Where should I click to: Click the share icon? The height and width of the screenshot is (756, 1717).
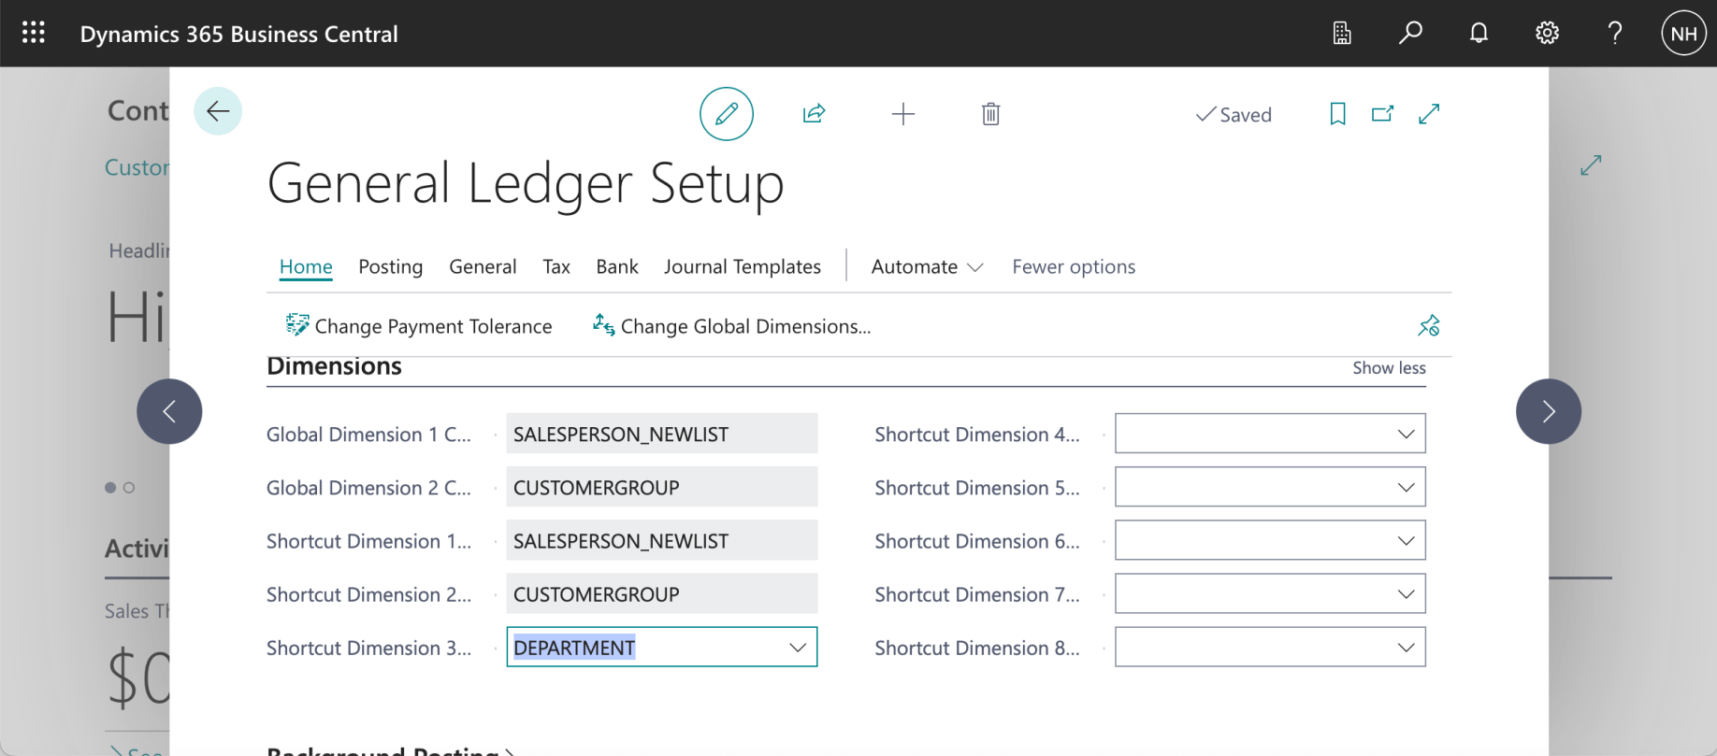814,114
